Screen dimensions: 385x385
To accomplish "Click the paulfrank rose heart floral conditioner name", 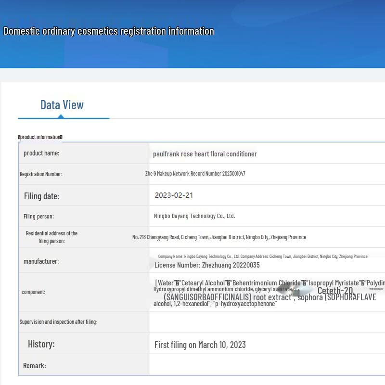I will [205, 154].
